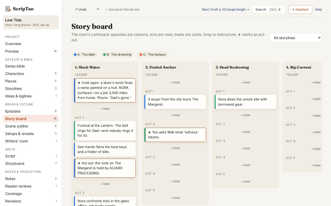Add a beat to Fouled Anchor Act 1
Screen dimensions: 331x206
(175, 115)
